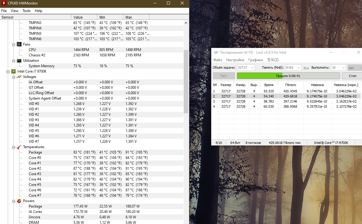This screenshot has height=224, width=362.
Task: Click the Fans category fan icon
Action: [19, 44]
